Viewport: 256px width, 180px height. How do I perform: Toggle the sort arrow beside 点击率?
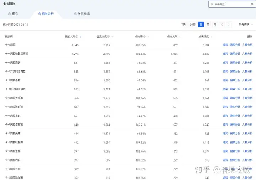(x=148, y=37)
